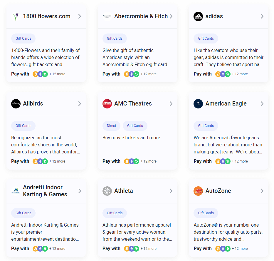Select the Gift Cards tag on Athleta
Viewport: 274px width, 261px height.
115,213
